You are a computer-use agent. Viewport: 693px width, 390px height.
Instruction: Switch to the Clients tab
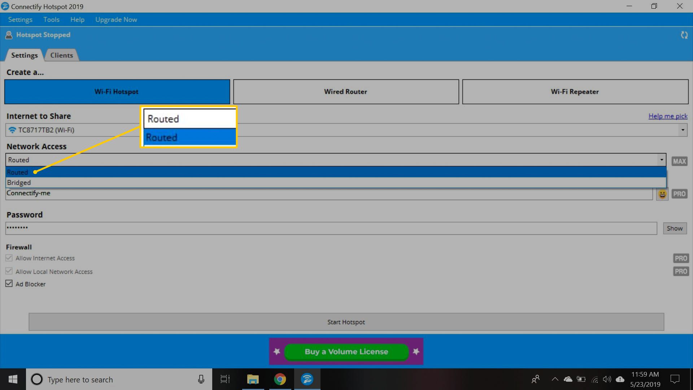click(61, 55)
